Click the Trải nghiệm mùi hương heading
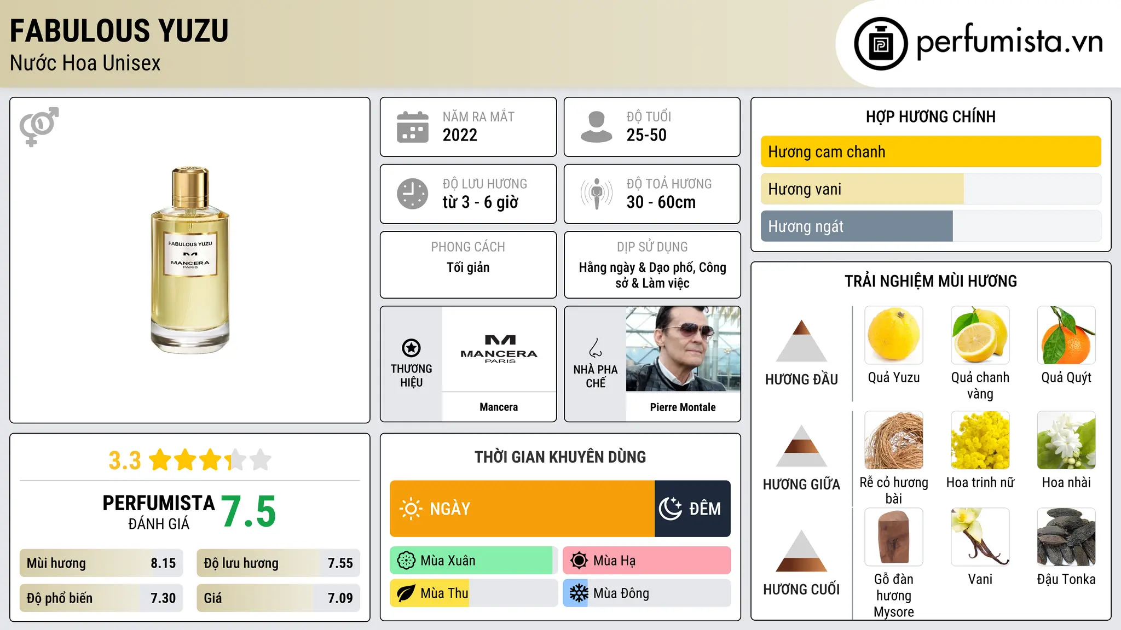 (931, 281)
